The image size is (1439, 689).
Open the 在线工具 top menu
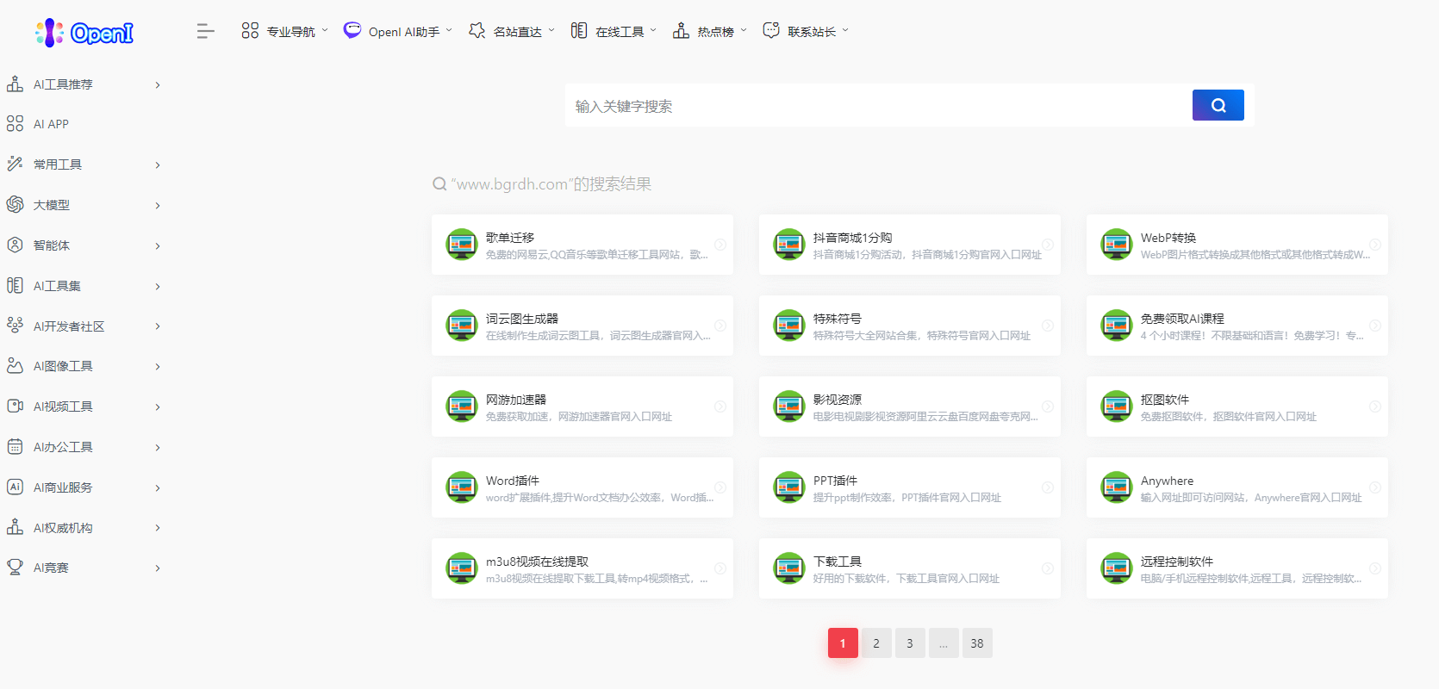614,31
